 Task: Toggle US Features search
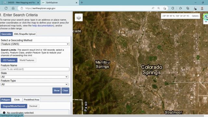[9, 60]
